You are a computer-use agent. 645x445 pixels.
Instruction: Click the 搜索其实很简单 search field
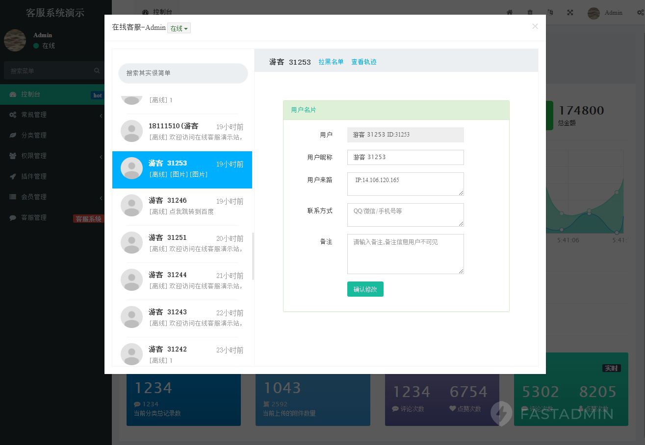(x=182, y=73)
